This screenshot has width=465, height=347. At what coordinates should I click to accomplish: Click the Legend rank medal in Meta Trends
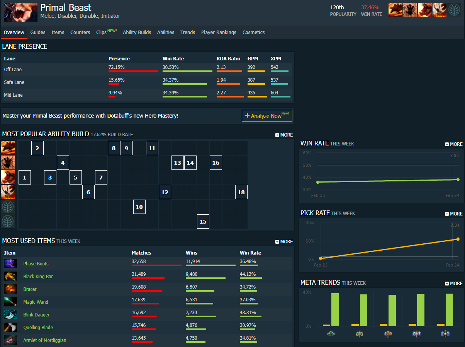click(x=388, y=333)
